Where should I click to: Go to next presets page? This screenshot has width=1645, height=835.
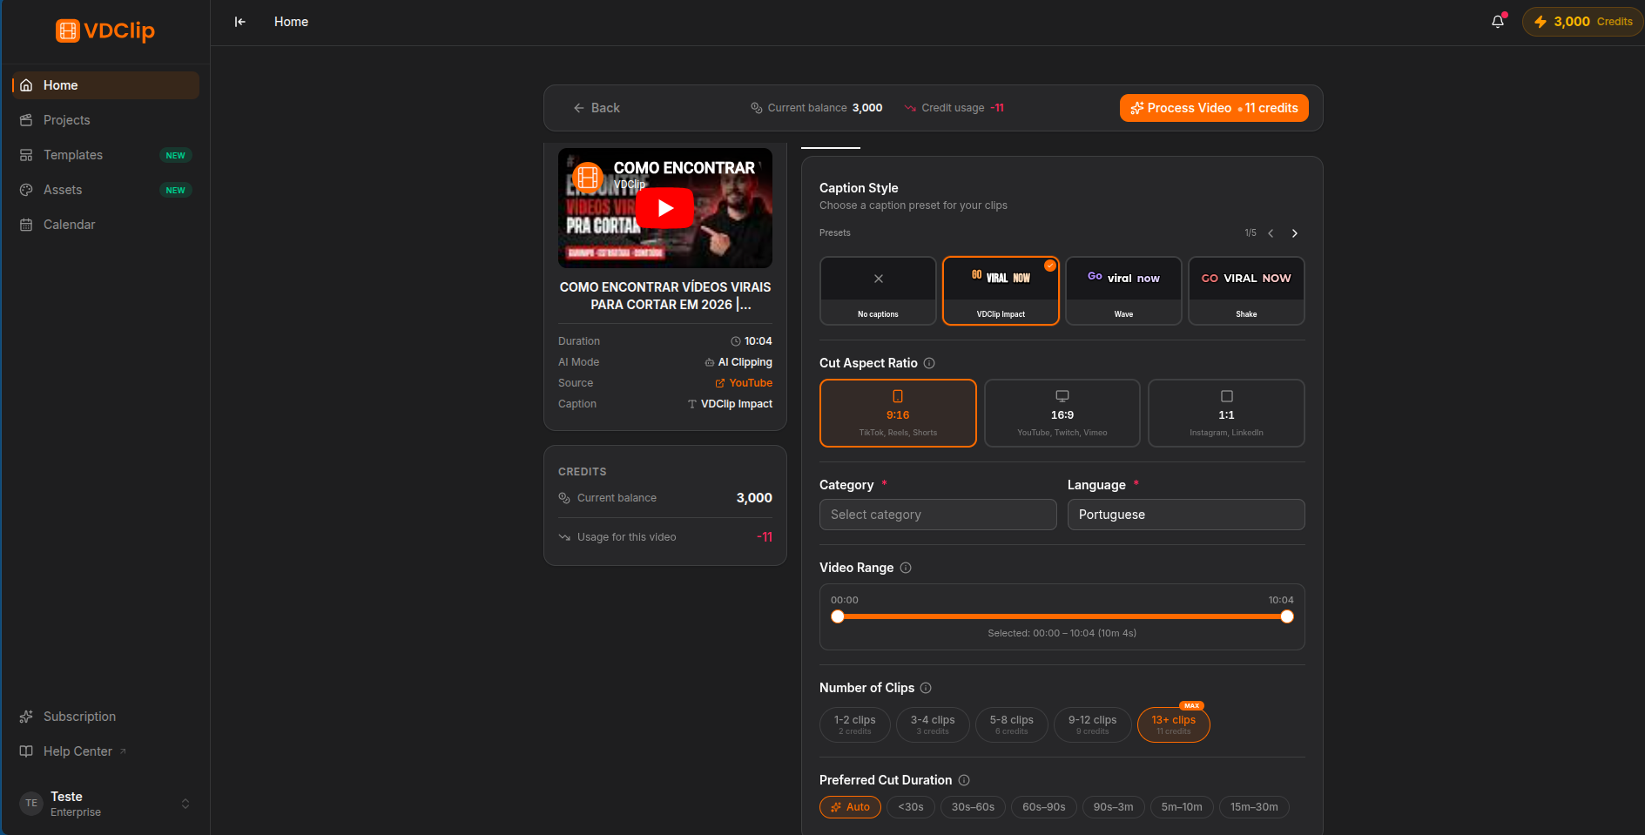1295,233
